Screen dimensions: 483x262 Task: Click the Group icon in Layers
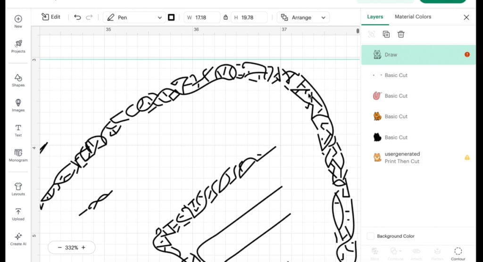click(x=372, y=34)
